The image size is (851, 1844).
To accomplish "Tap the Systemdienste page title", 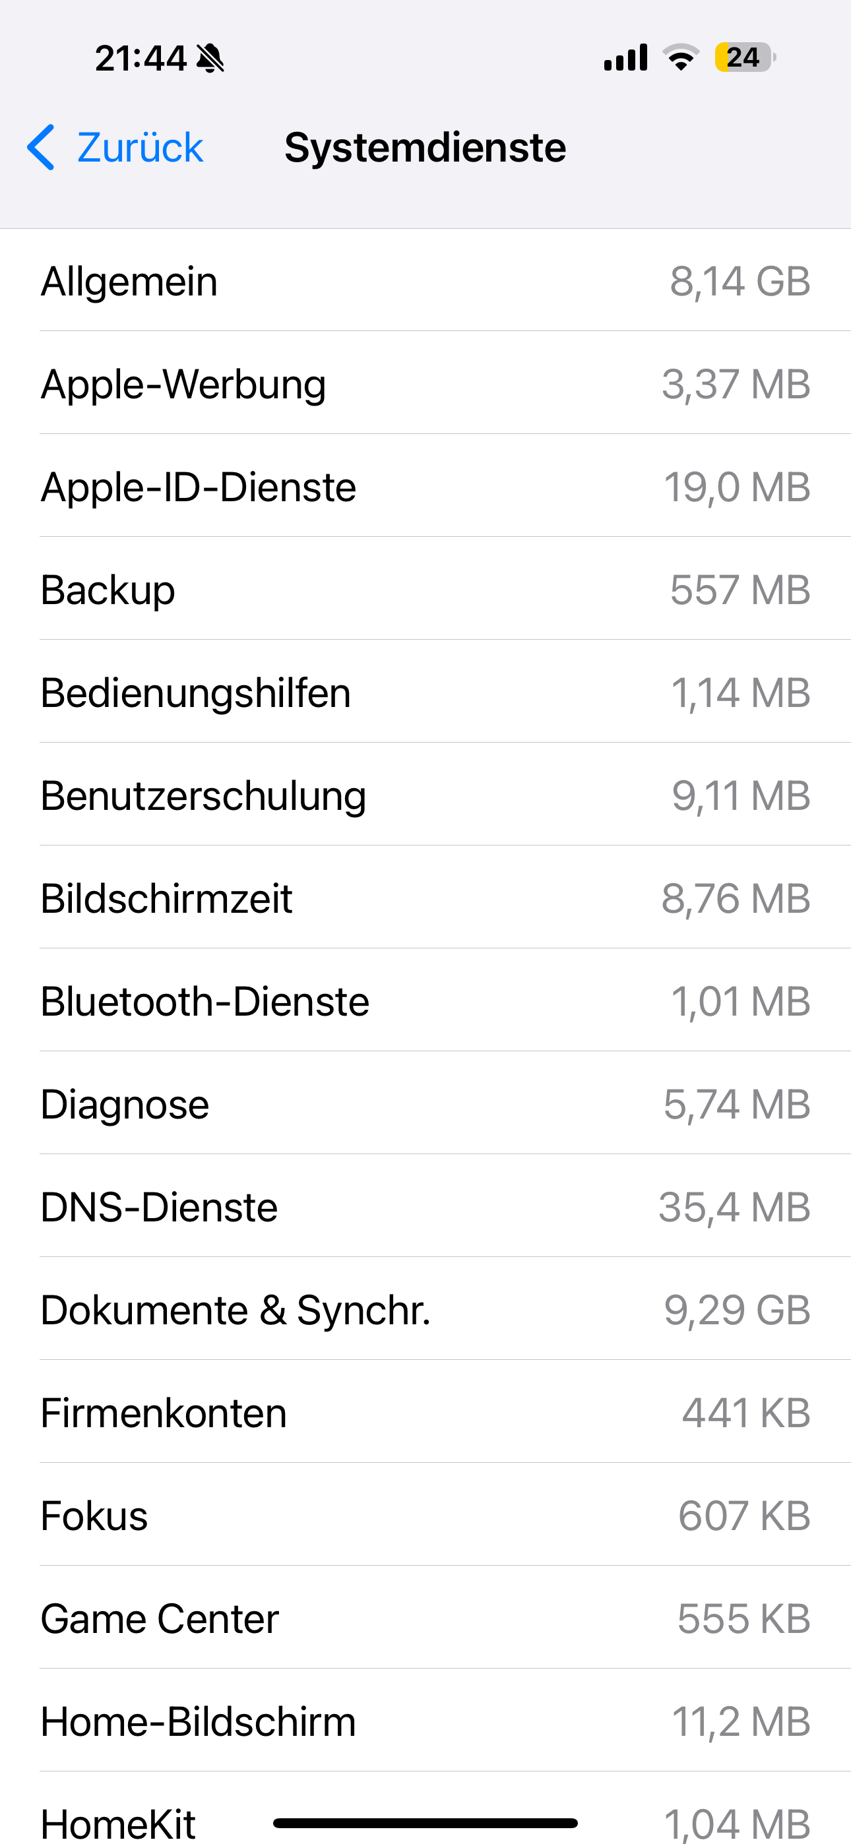I will coord(425,148).
